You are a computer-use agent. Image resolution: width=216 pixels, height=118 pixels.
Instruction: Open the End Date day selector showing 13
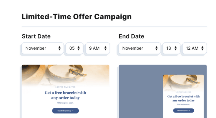pos(172,48)
